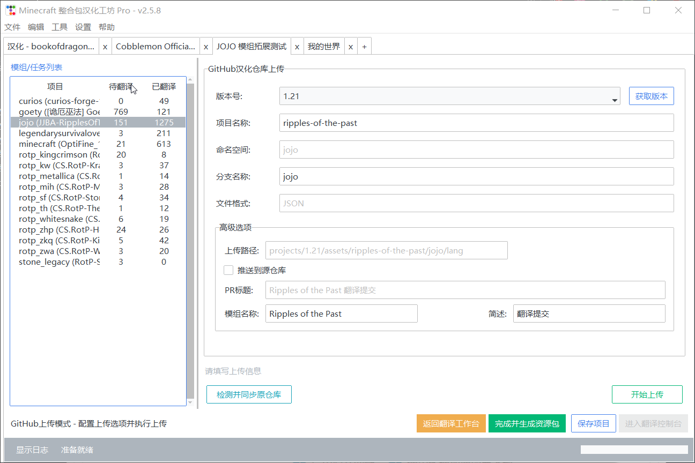Switch to the 我的世界 tab
Screen dimensions: 695x463
[x=324, y=47]
